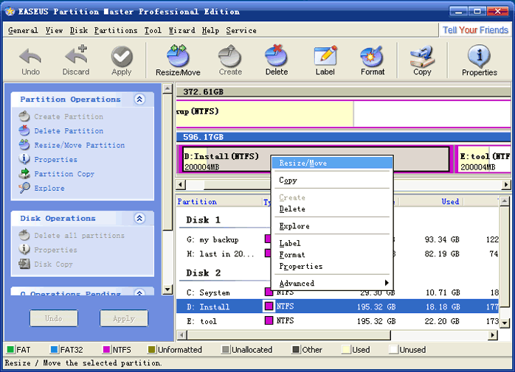Choose Delete in context menu
Image resolution: width=515 pixels, height=372 pixels.
(x=332, y=209)
